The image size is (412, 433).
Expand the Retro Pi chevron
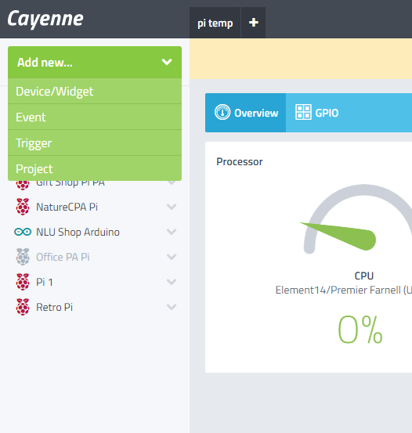click(x=172, y=307)
